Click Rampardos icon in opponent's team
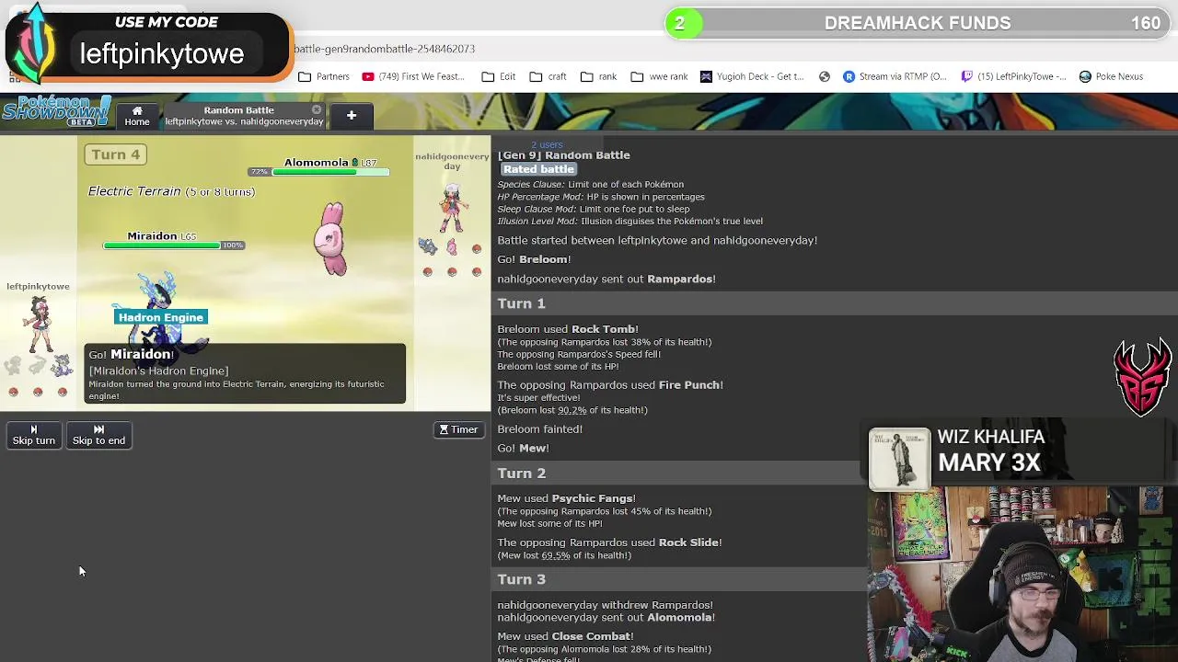Image resolution: width=1178 pixels, height=662 pixels. (x=427, y=246)
